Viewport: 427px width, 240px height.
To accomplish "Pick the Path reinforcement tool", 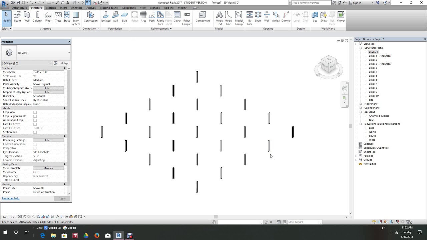I will (x=152, y=17).
